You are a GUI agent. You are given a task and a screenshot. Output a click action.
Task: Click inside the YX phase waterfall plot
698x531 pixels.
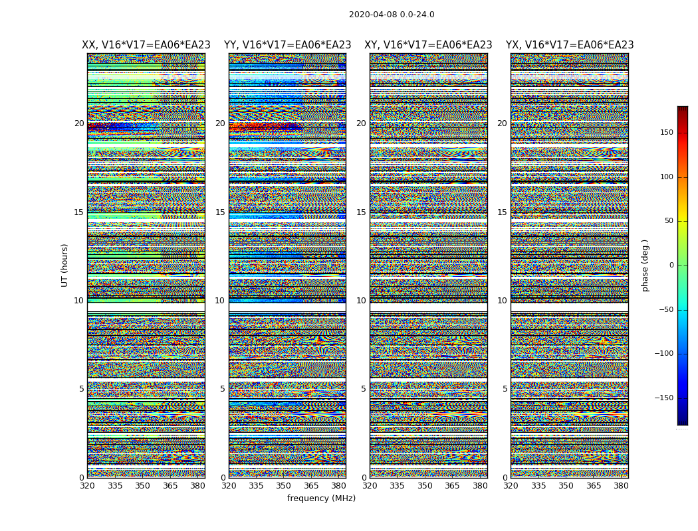[570, 265]
